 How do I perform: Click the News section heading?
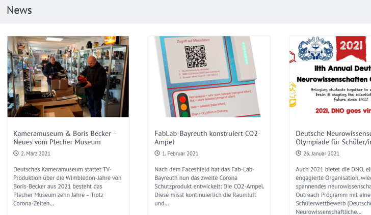[x=19, y=10]
